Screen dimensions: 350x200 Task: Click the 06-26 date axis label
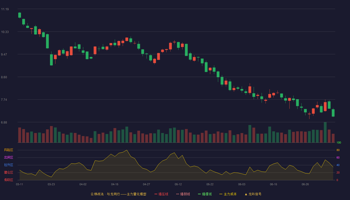tap(305, 184)
